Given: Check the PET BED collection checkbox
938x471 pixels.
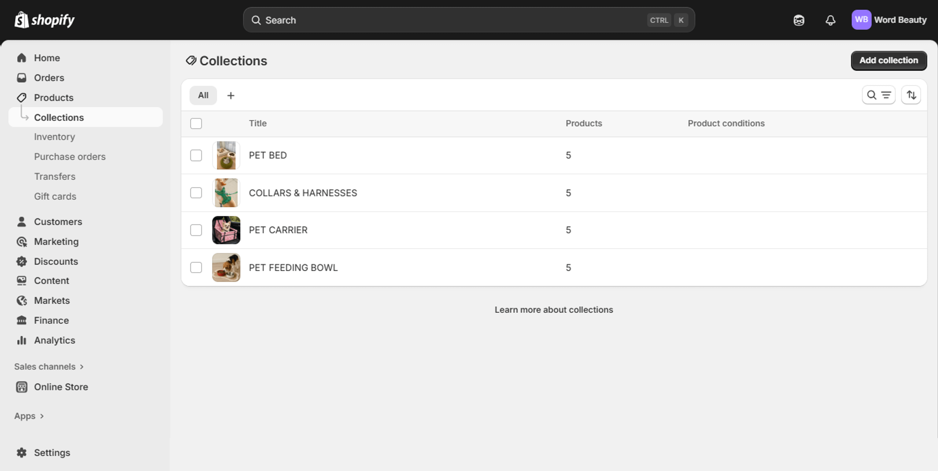Looking at the screenshot, I should (196, 155).
